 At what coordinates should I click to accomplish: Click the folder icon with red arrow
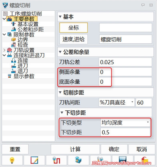click(x=145, y=160)
